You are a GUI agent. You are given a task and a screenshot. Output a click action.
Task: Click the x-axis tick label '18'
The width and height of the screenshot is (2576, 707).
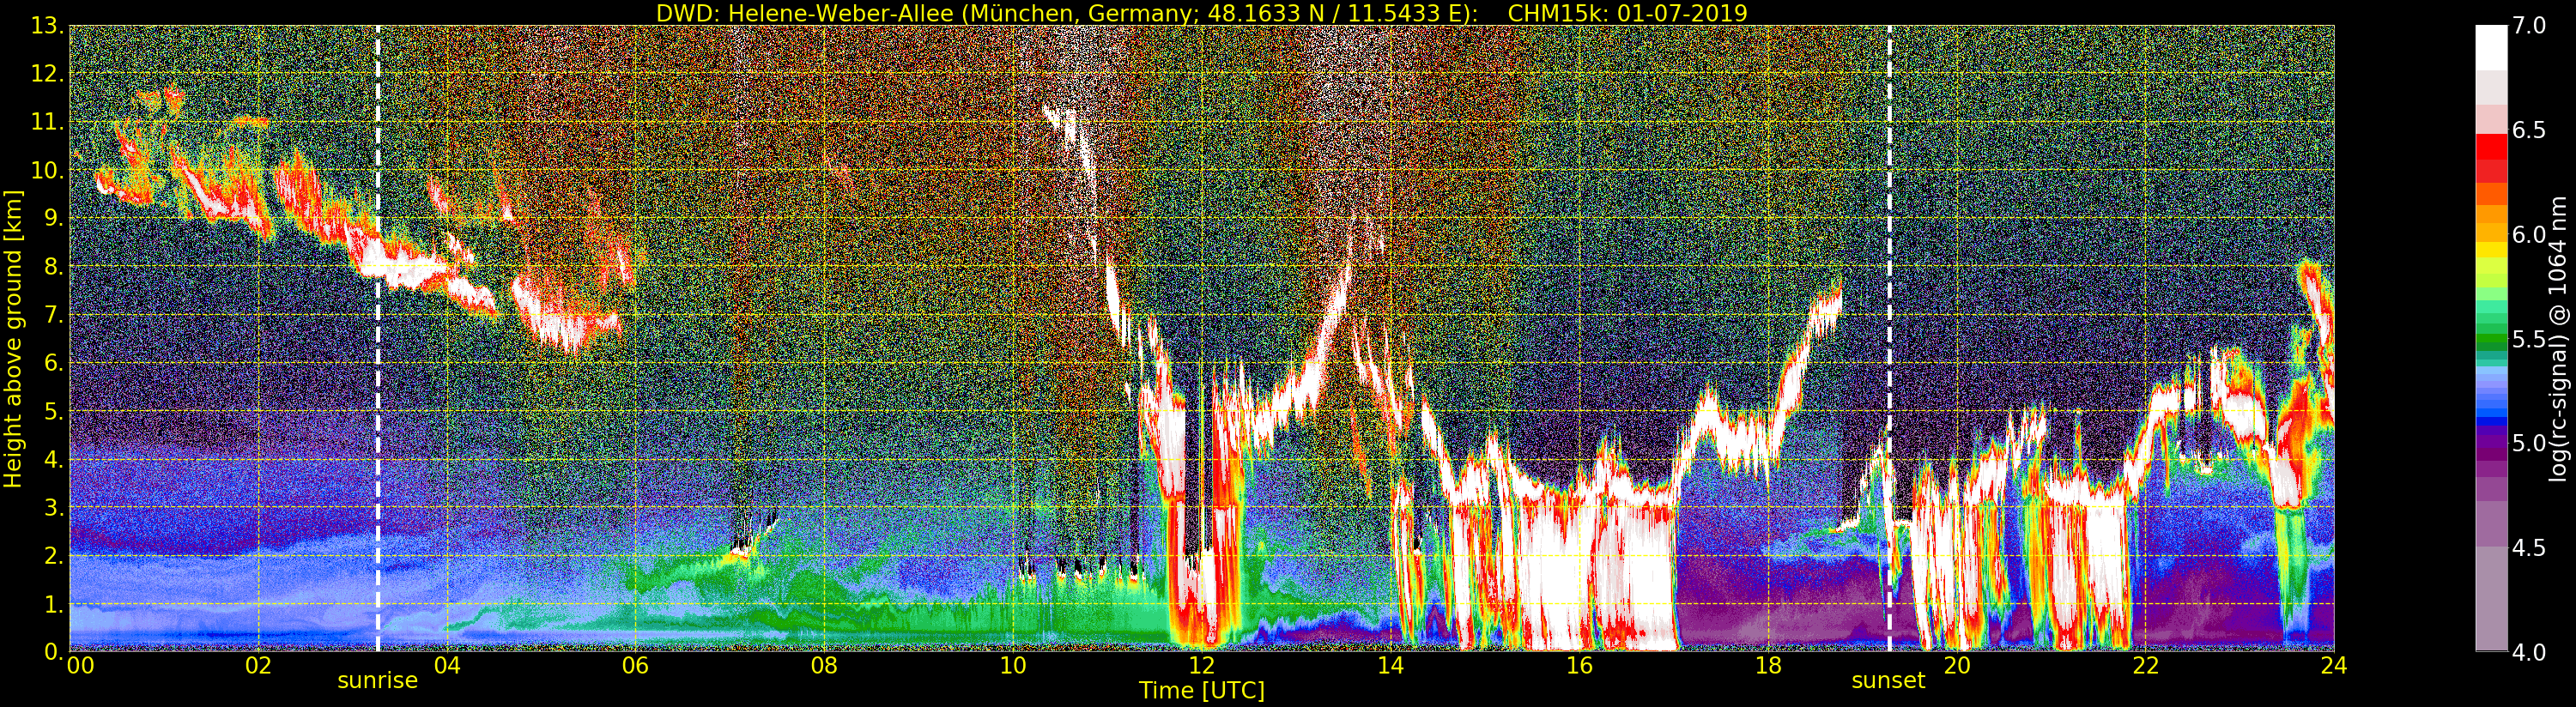coord(1768,665)
